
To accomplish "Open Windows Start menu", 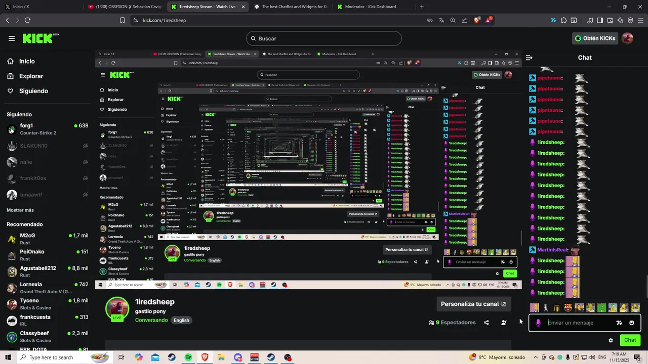I will [8, 357].
